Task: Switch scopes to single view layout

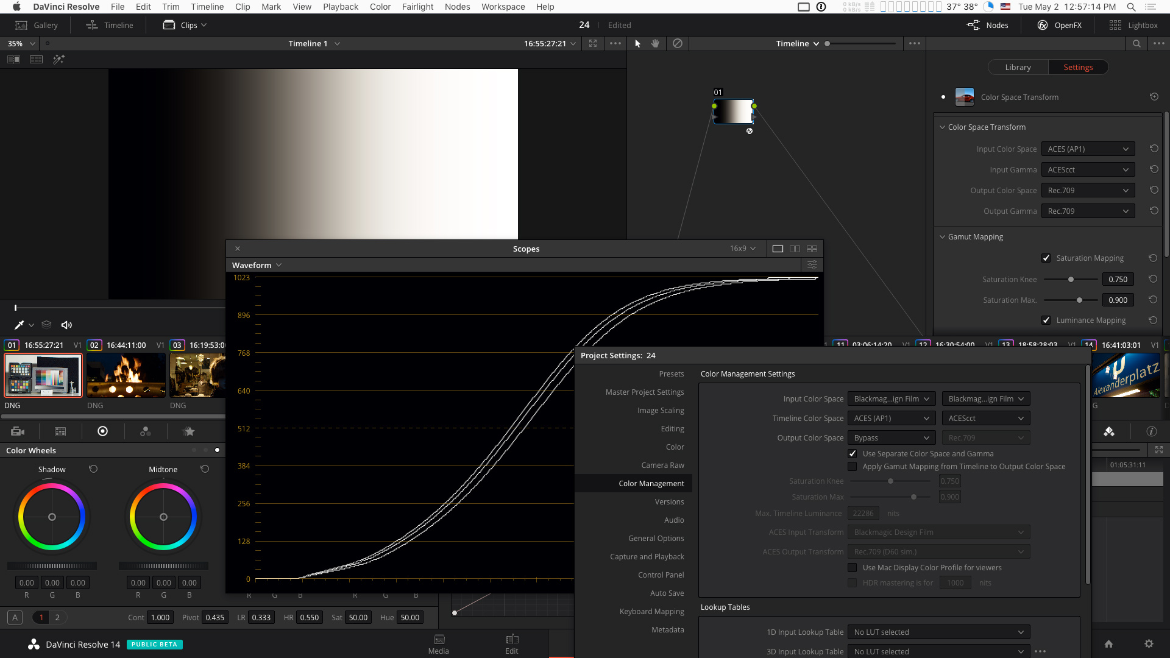Action: click(778, 249)
